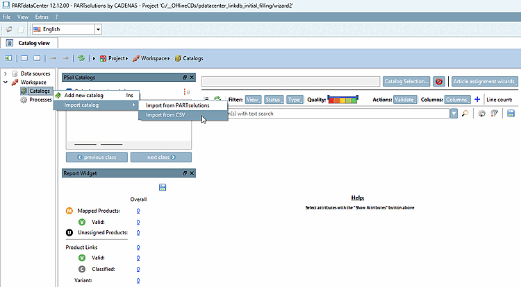Open the Mapped Products count link

click(138, 211)
